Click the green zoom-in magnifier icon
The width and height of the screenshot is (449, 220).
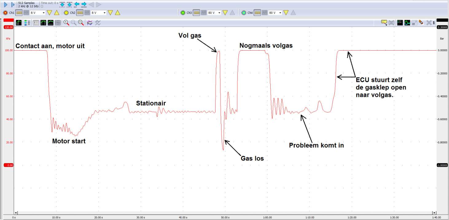point(67,23)
